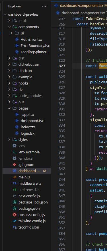Click the TS icon beside middleware.ts

click(15, 184)
